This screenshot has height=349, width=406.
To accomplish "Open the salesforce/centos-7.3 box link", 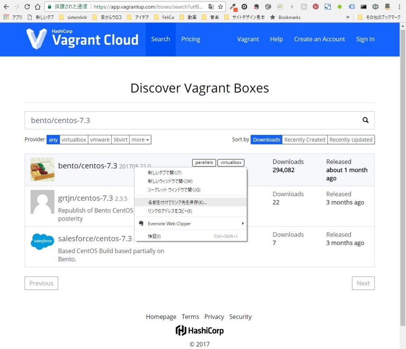I will [x=95, y=239].
